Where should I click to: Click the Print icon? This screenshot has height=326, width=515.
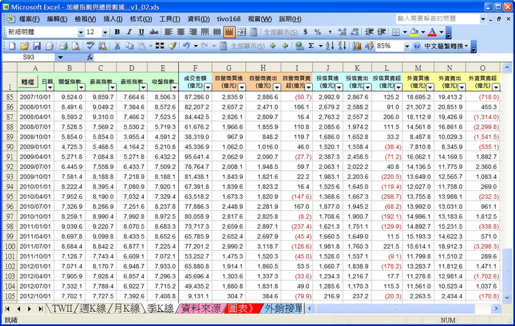click(x=63, y=46)
